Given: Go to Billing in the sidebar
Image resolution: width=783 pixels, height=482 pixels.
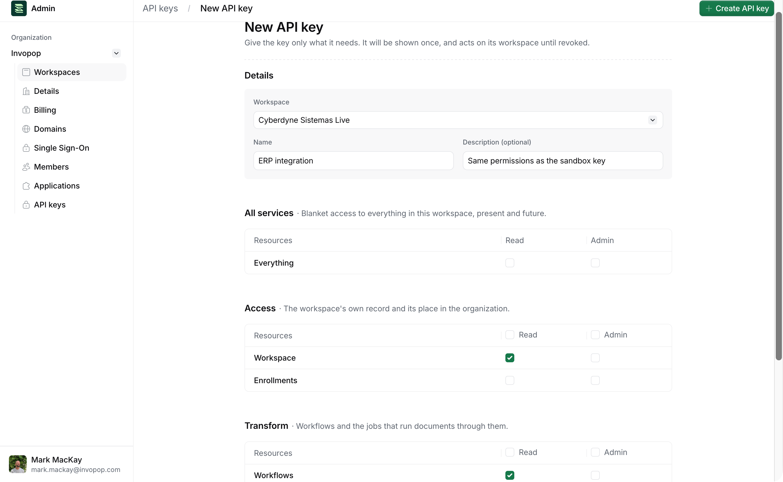Looking at the screenshot, I should 72,110.
